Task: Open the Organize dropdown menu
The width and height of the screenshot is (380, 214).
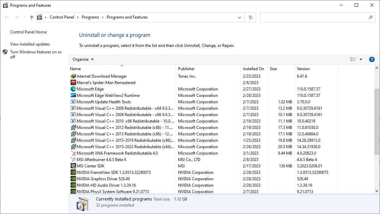Action: [83, 59]
